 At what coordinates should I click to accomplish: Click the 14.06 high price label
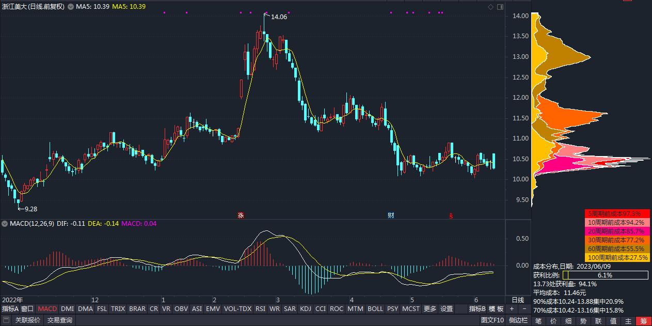[x=279, y=17]
